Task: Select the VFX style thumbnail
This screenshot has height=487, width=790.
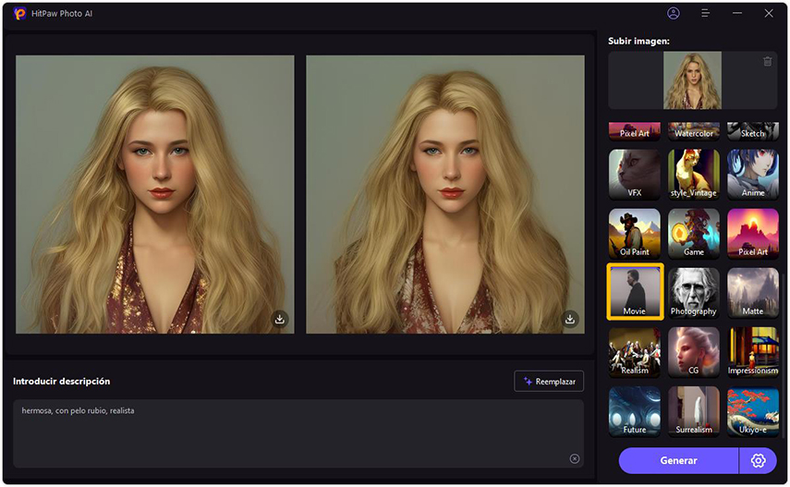Action: click(635, 174)
